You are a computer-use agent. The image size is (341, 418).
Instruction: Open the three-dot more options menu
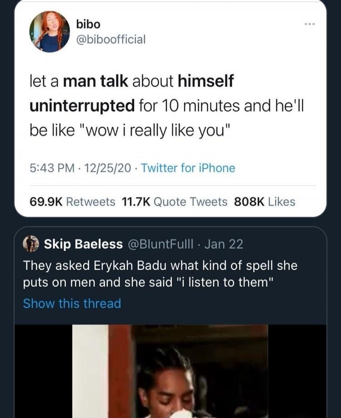pos(310,23)
